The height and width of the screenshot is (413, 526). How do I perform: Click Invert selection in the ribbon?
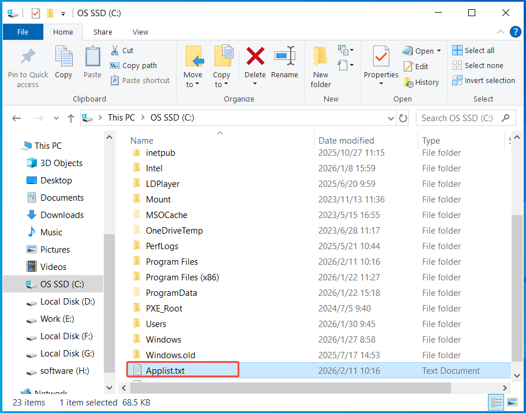483,80
